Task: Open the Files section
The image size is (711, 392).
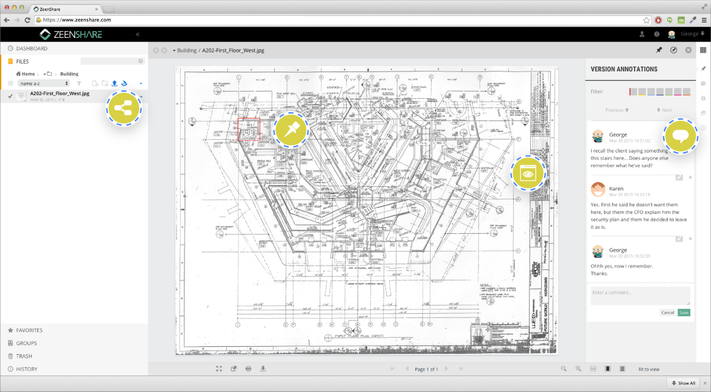Action: click(x=22, y=61)
